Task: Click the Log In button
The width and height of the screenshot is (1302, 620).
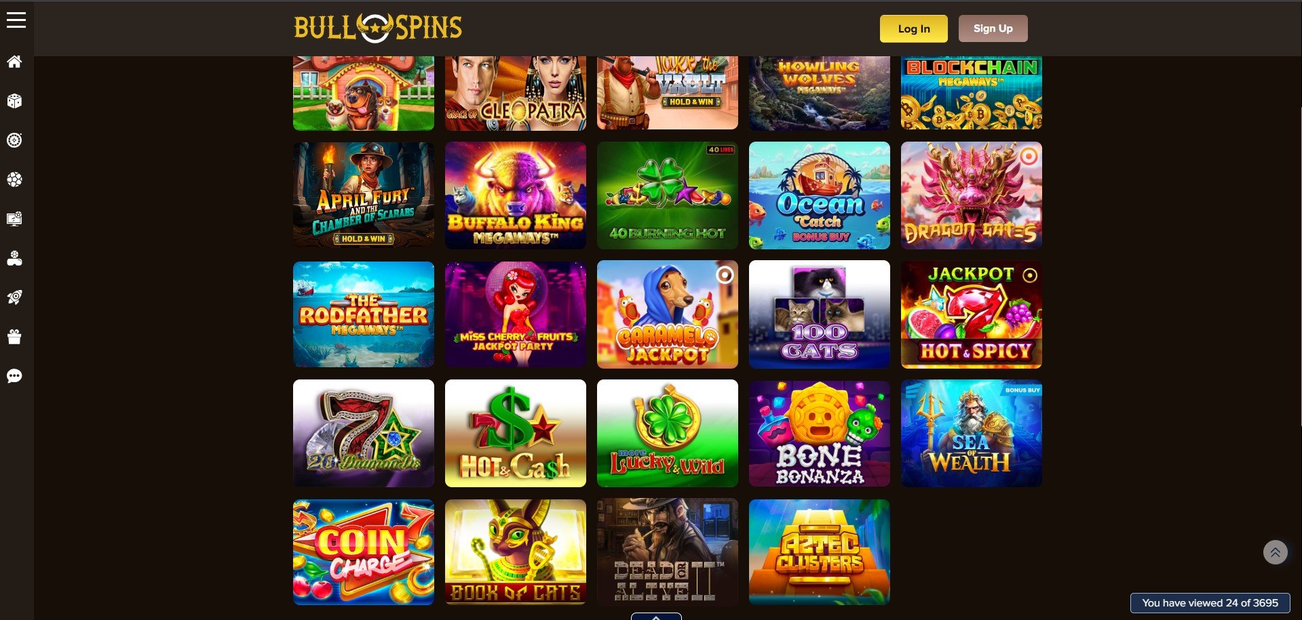Action: point(913,28)
